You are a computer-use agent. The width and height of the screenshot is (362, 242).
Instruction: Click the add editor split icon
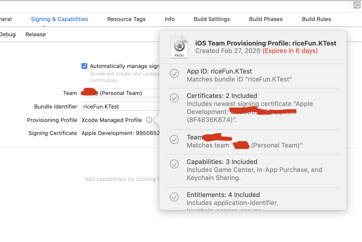(357, 5)
